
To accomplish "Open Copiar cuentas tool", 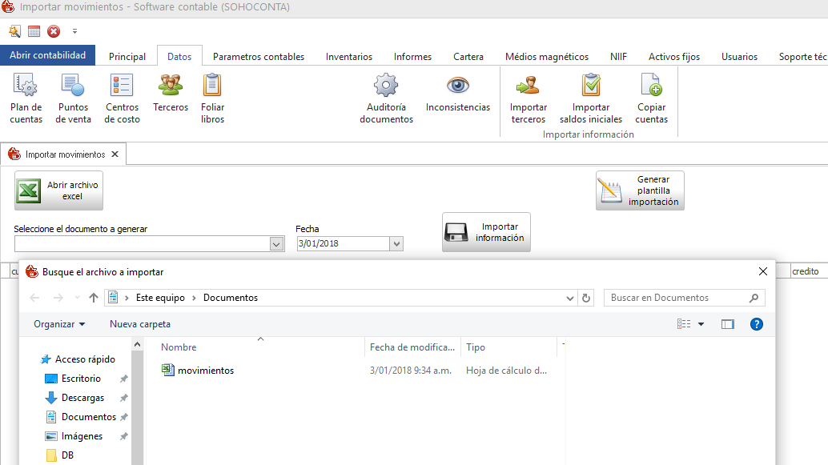I will 651,86.
